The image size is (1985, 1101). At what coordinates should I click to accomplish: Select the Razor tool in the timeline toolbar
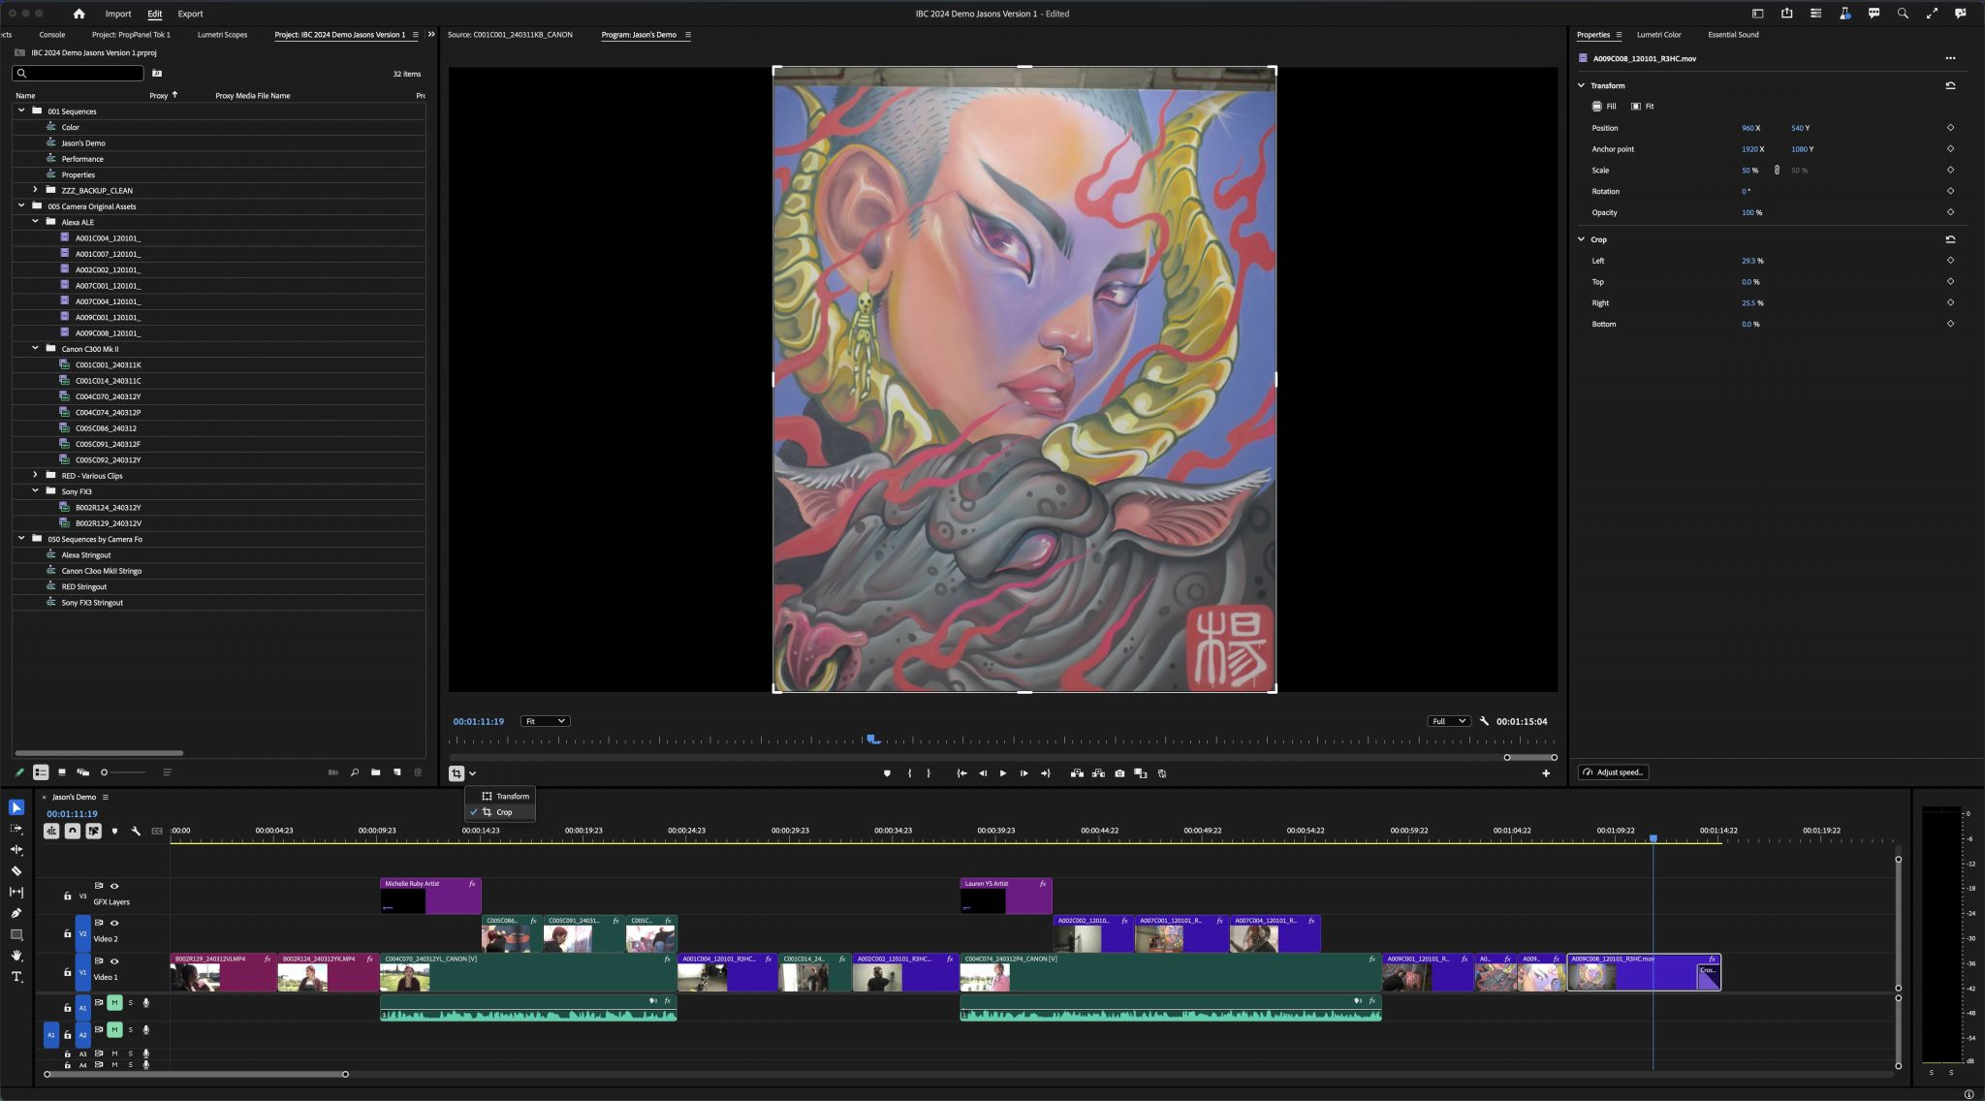coord(16,870)
